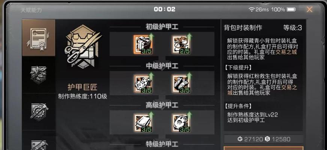
Task: Click the orange upgrade button at bottom right
Action: 264,148
